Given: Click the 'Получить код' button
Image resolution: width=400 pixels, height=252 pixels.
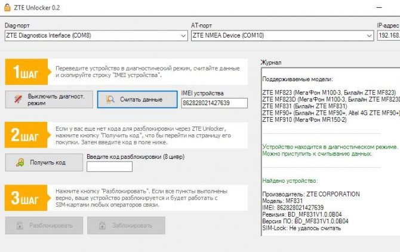Looking at the screenshot, I should pos(44,162).
